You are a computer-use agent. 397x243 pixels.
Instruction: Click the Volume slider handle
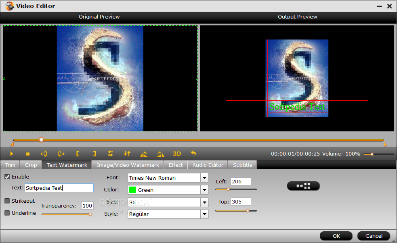(x=372, y=154)
